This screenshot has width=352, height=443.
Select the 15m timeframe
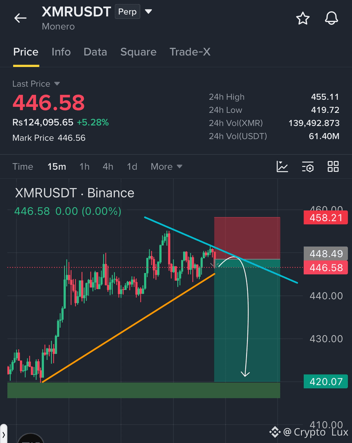click(x=57, y=167)
